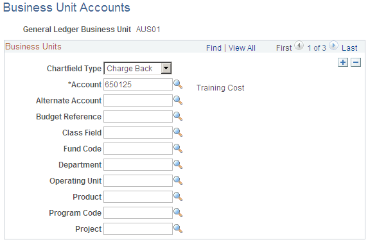Image resolution: width=368 pixels, height=242 pixels.
Task: Open the Fund Code lookup magnifier
Action: click(178, 148)
